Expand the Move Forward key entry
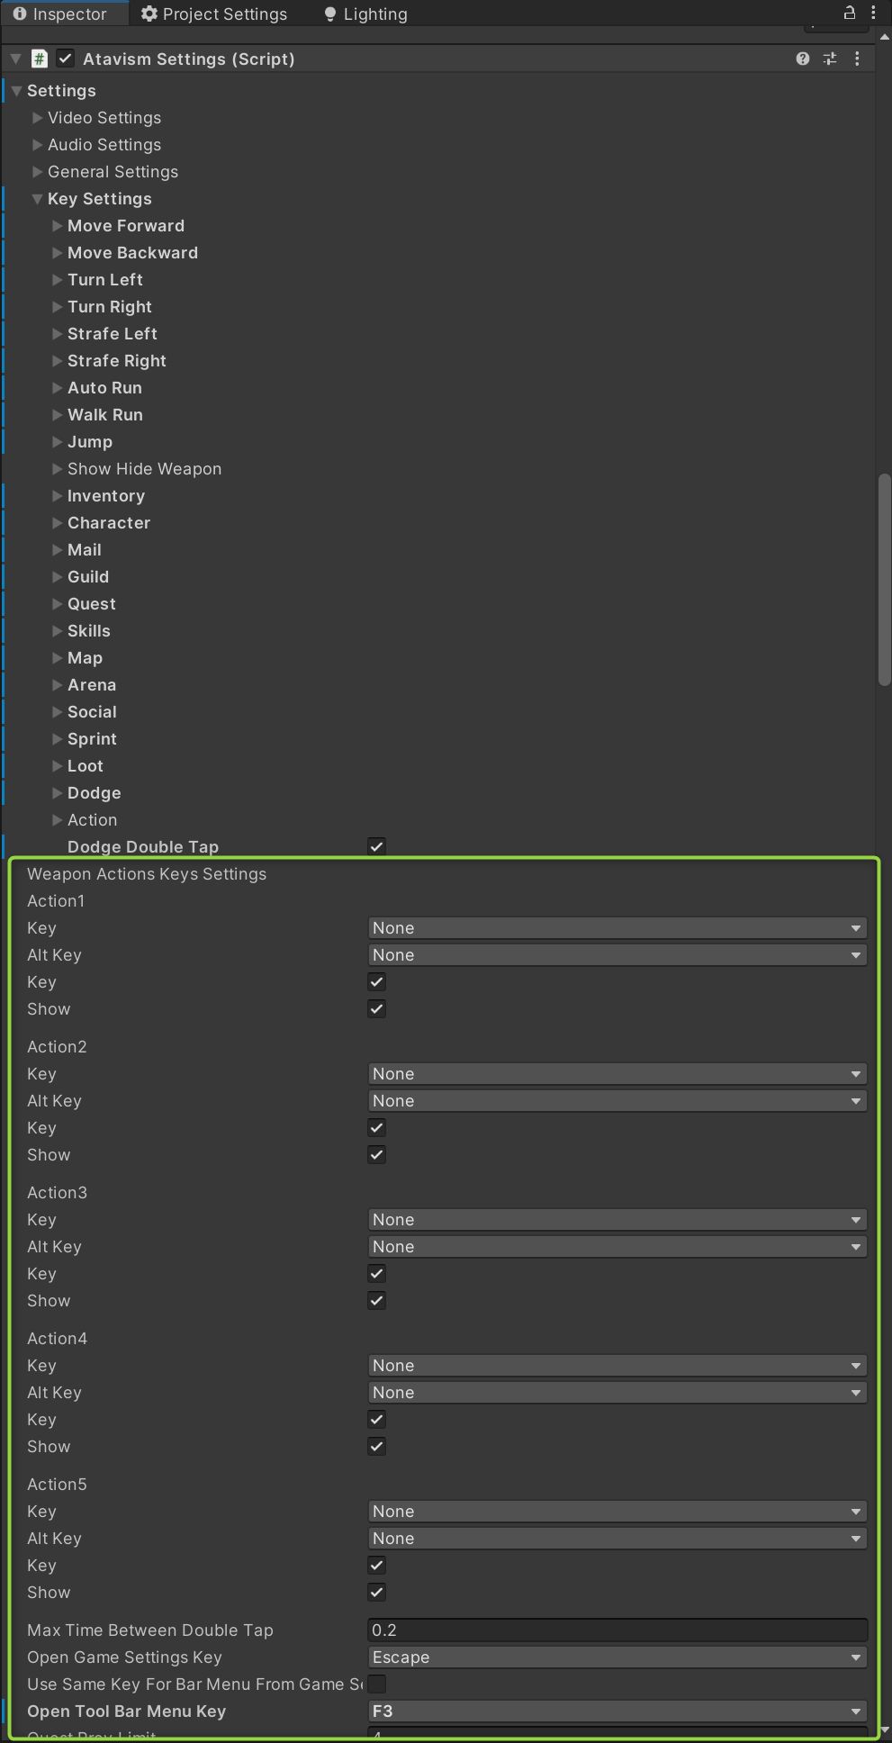Image resolution: width=892 pixels, height=1743 pixels. pyautogui.click(x=58, y=226)
